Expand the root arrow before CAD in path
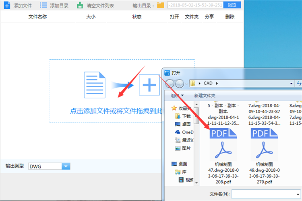This screenshot has width=302, height=201. tap(200, 84)
